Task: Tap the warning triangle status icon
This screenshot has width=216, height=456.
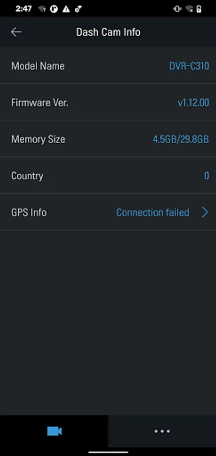Action: tap(66, 9)
